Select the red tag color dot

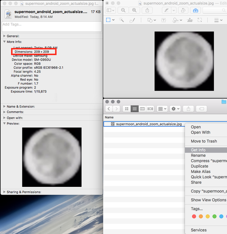pos(194,216)
